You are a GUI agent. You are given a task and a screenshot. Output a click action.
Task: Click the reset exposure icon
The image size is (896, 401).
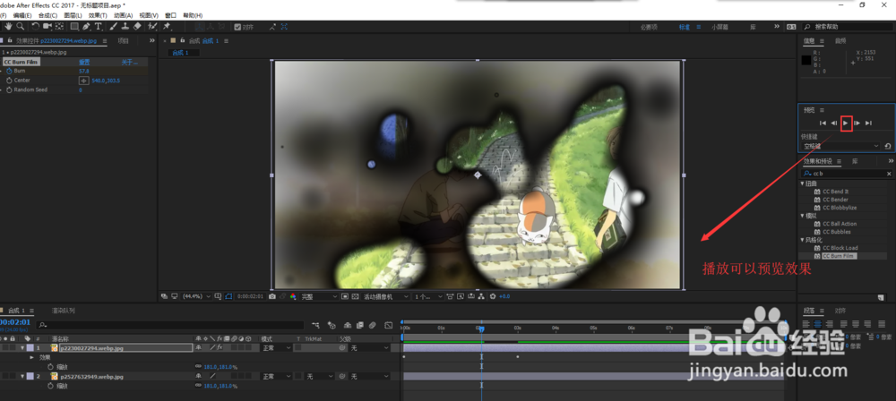click(493, 296)
